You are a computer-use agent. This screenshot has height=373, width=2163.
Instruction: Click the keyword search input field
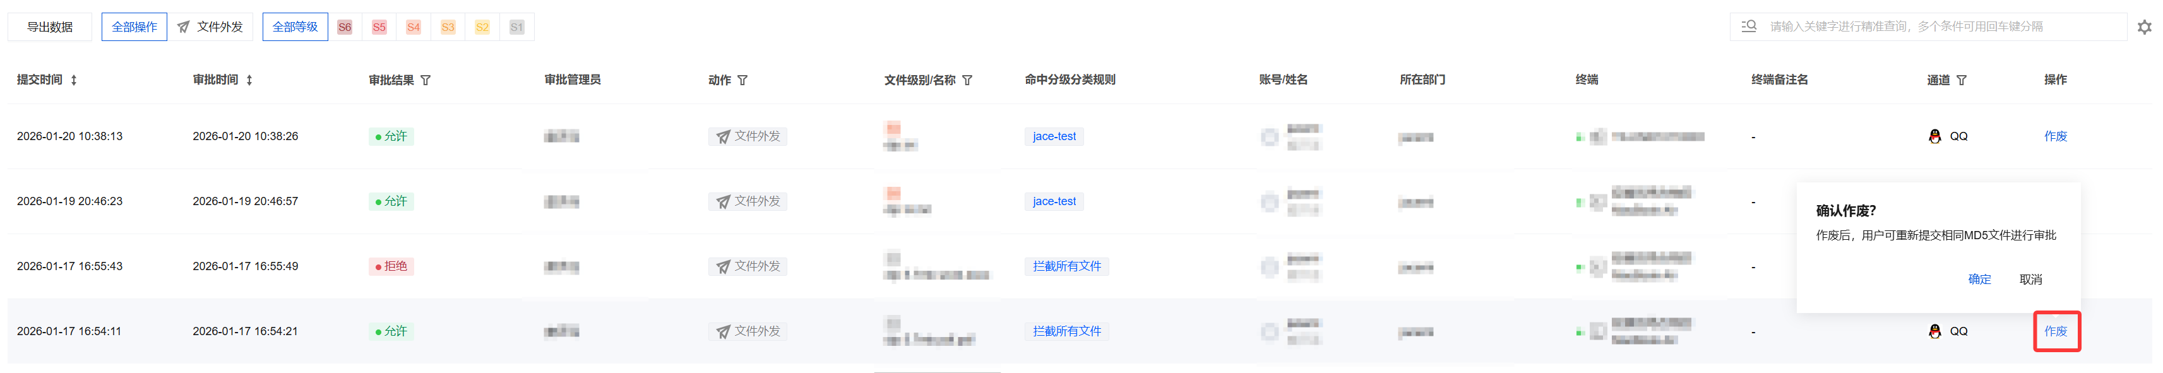1931,27
